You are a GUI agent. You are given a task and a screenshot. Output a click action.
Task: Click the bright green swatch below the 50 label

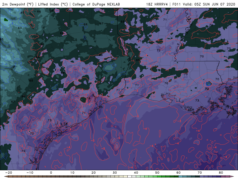coord(159,177)
